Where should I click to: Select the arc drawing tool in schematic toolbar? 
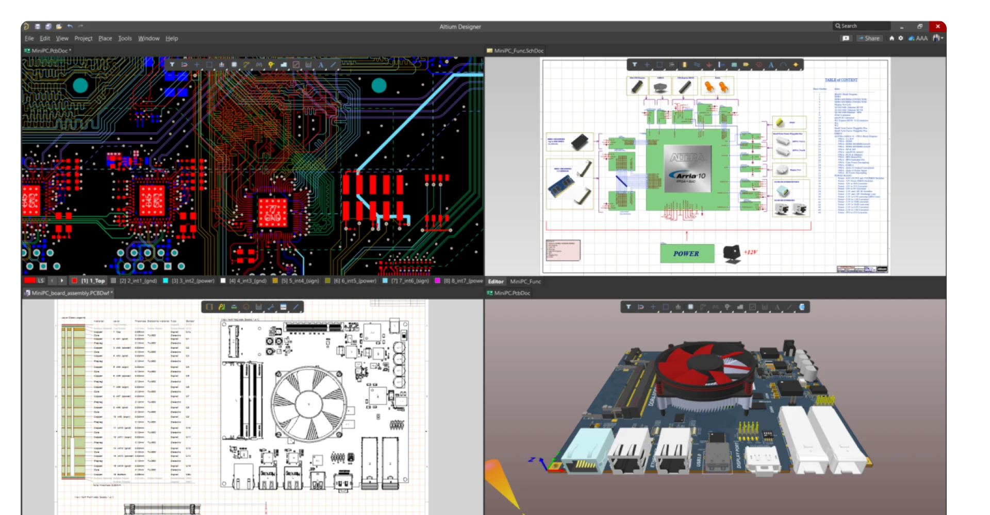tap(783, 64)
